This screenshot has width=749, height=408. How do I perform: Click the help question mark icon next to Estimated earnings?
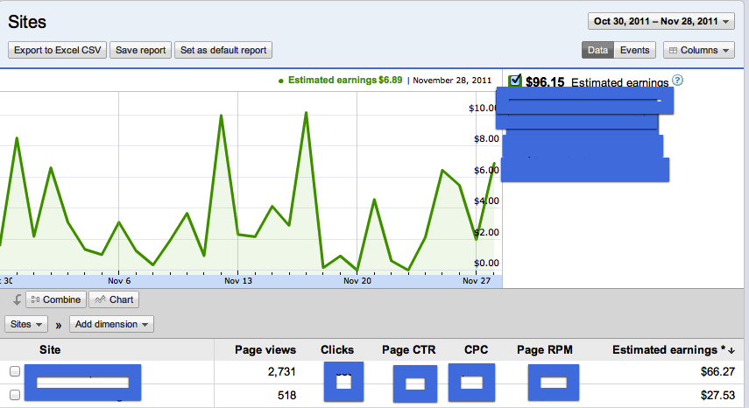tap(677, 81)
